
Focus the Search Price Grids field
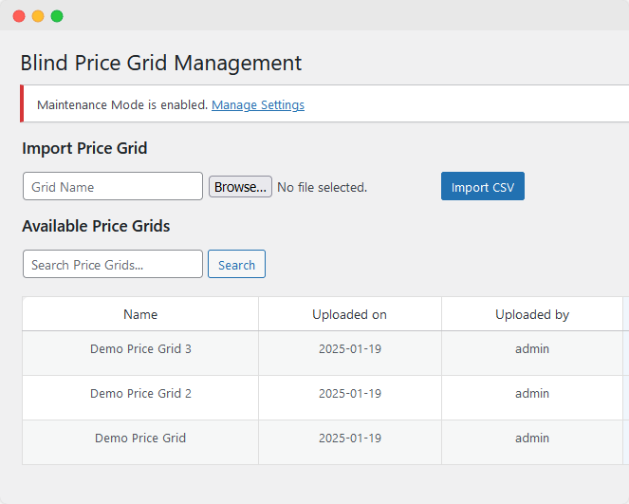pos(113,265)
